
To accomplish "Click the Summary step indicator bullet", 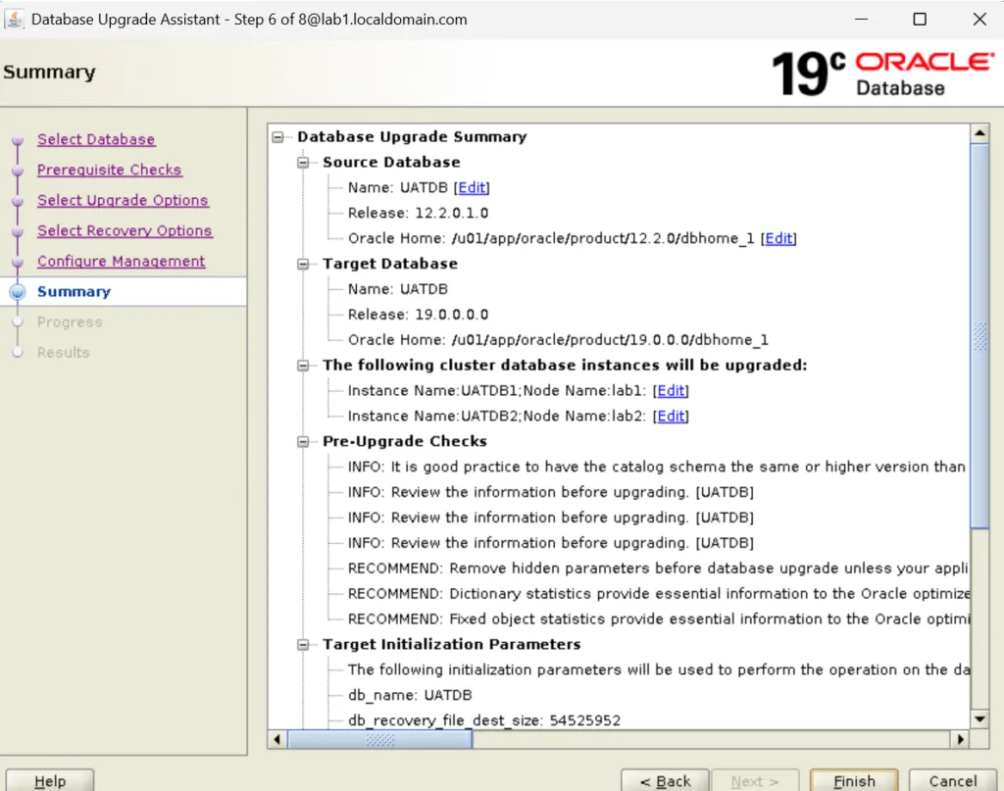I will click(17, 291).
